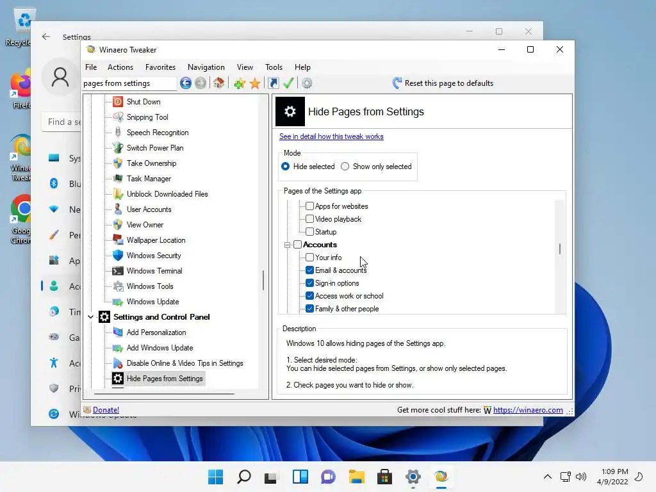Image resolution: width=656 pixels, height=492 pixels.
Task: Open the https://winaero.com link
Action: tap(528, 410)
